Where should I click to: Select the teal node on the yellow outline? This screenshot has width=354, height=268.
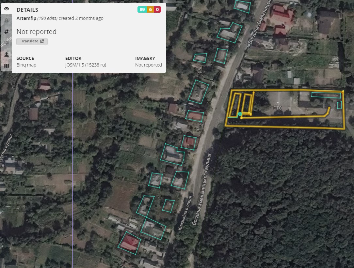[x=240, y=114]
